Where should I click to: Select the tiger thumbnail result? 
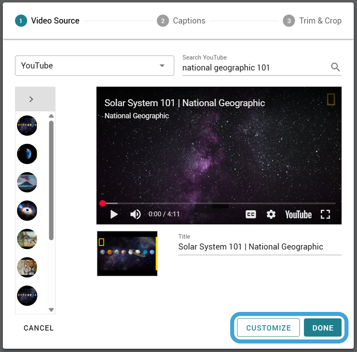(27, 267)
